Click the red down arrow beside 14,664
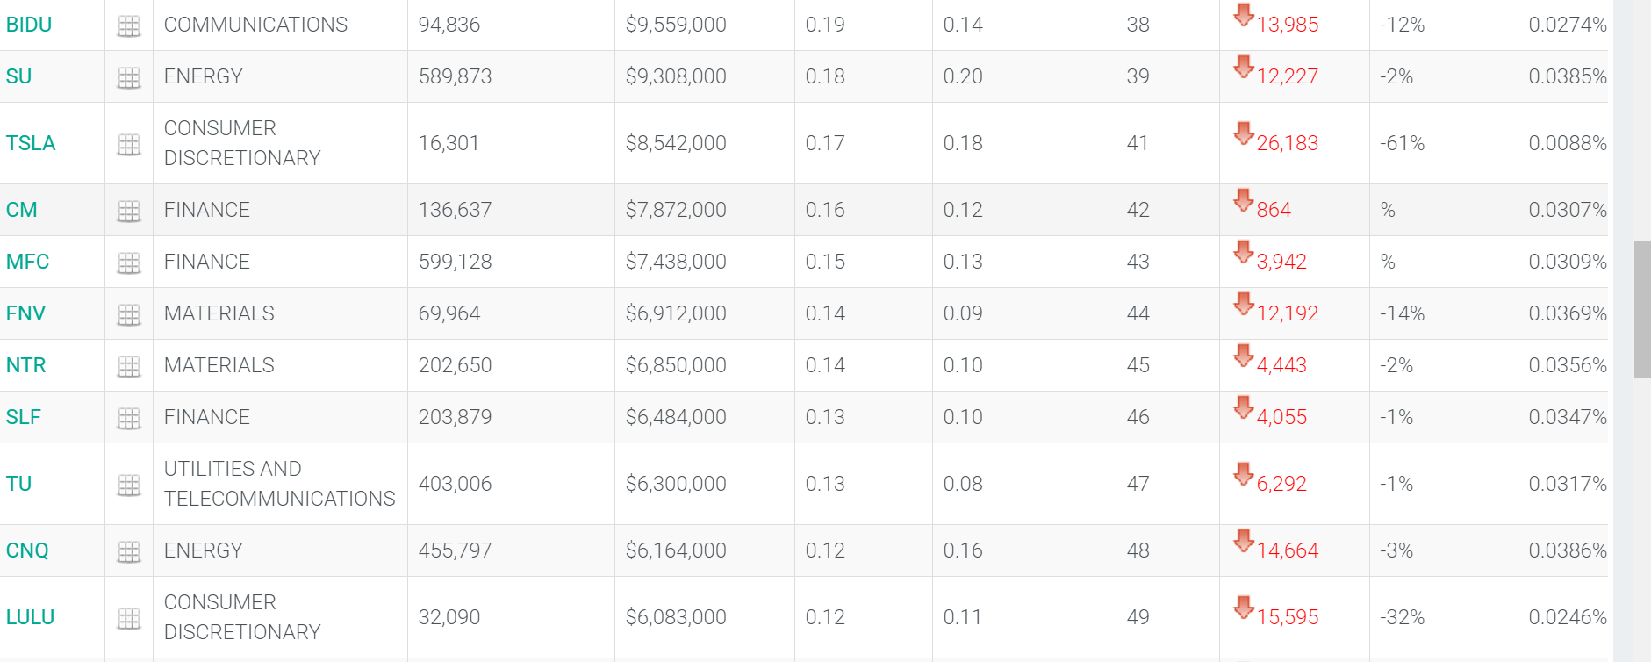The image size is (1651, 662). click(x=1244, y=541)
